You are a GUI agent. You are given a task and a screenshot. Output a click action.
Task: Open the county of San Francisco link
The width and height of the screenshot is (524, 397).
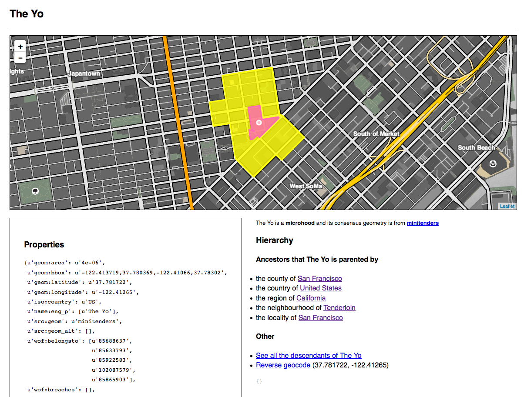[319, 278]
